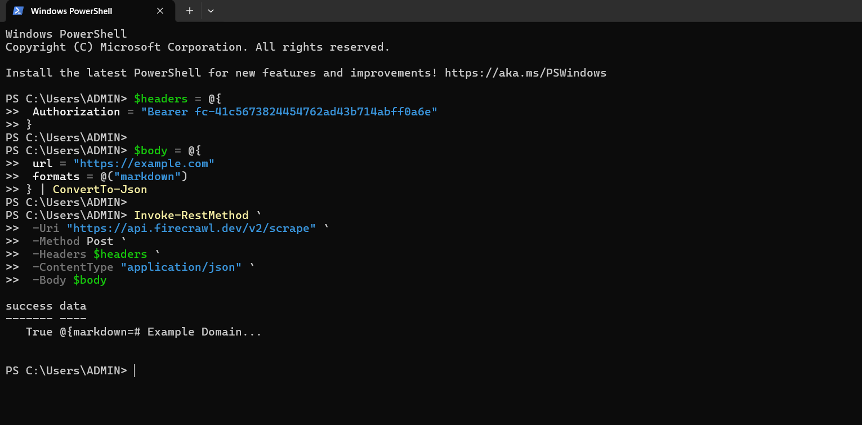
Task: Click the $body variable being assigned
Action: coord(151,150)
